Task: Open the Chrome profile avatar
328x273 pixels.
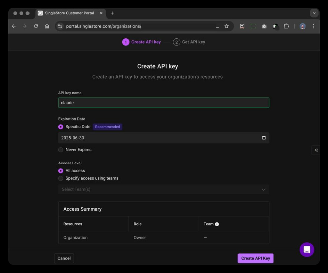Action: click(x=303, y=26)
